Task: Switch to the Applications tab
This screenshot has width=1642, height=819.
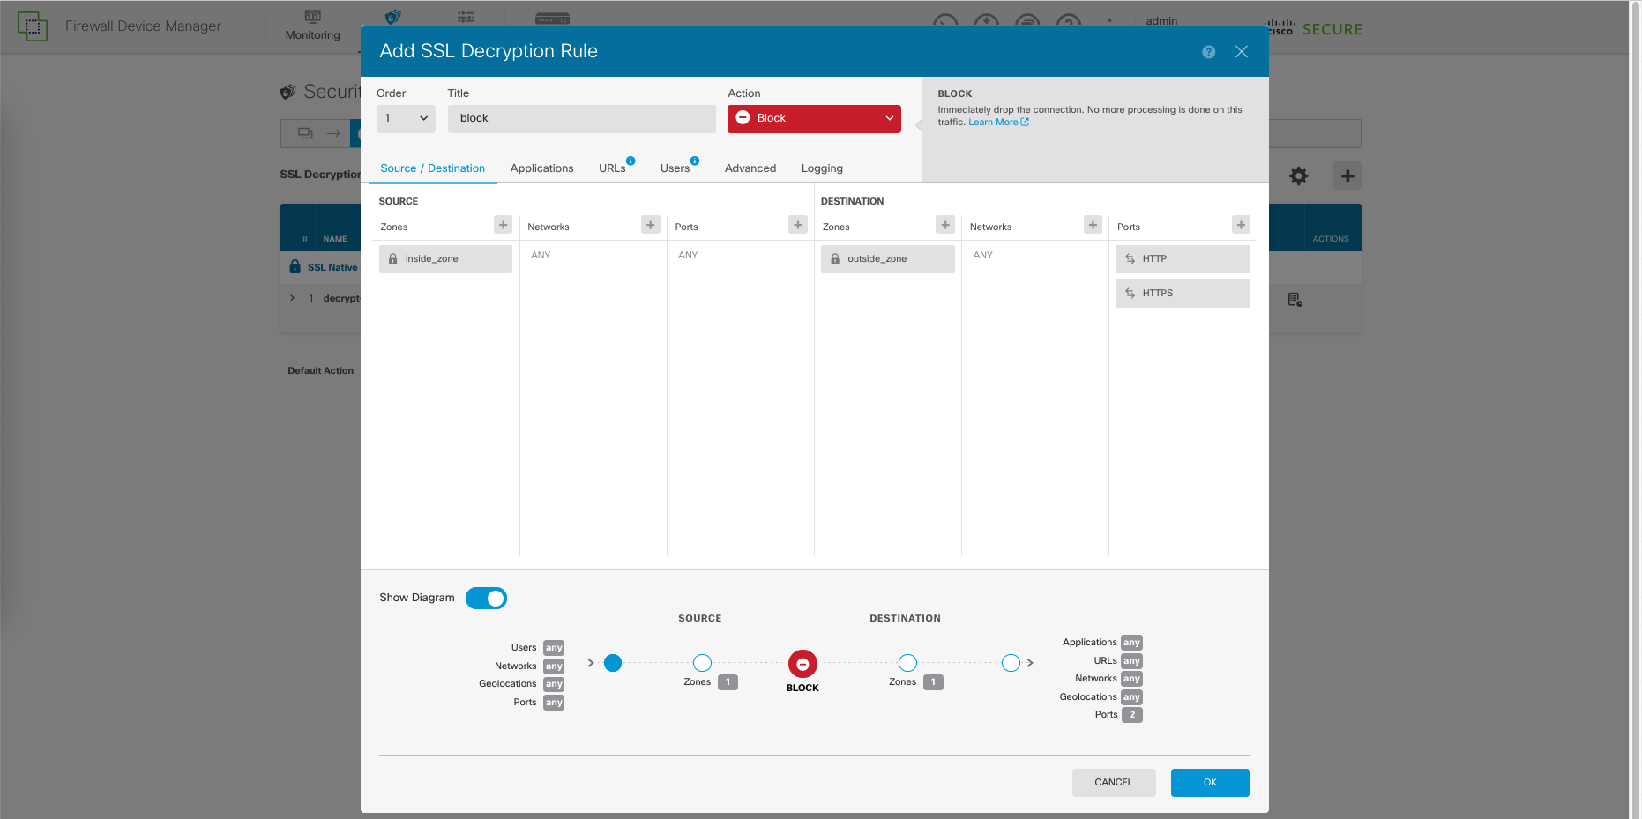Action: [541, 168]
